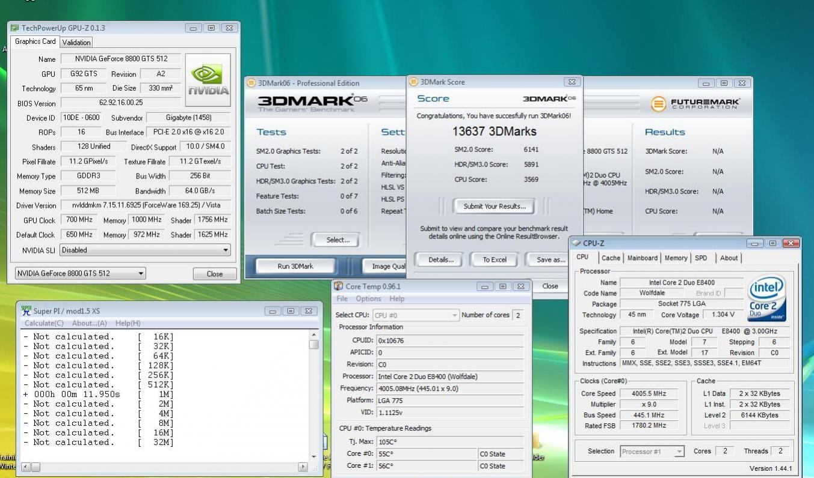This screenshot has width=814, height=478.
Task: Click the Core #1 temperature reading
Action: [x=427, y=466]
